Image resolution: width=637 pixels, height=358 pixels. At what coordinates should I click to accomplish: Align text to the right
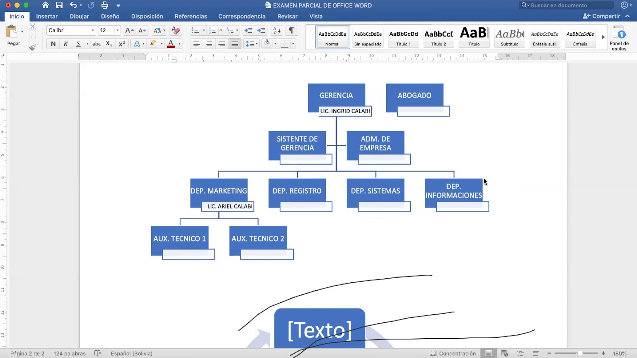pos(222,44)
